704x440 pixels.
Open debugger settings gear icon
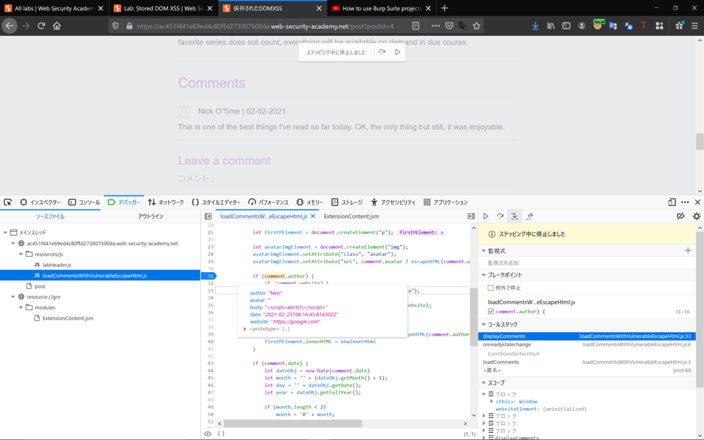tap(696, 216)
